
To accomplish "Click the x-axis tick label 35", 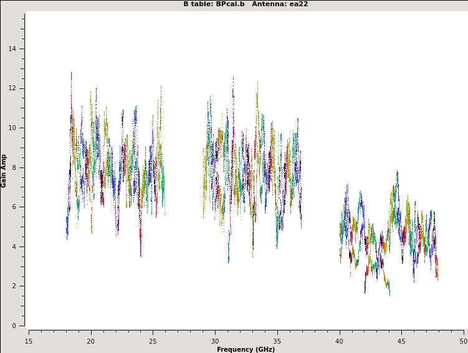I will tap(277, 341).
